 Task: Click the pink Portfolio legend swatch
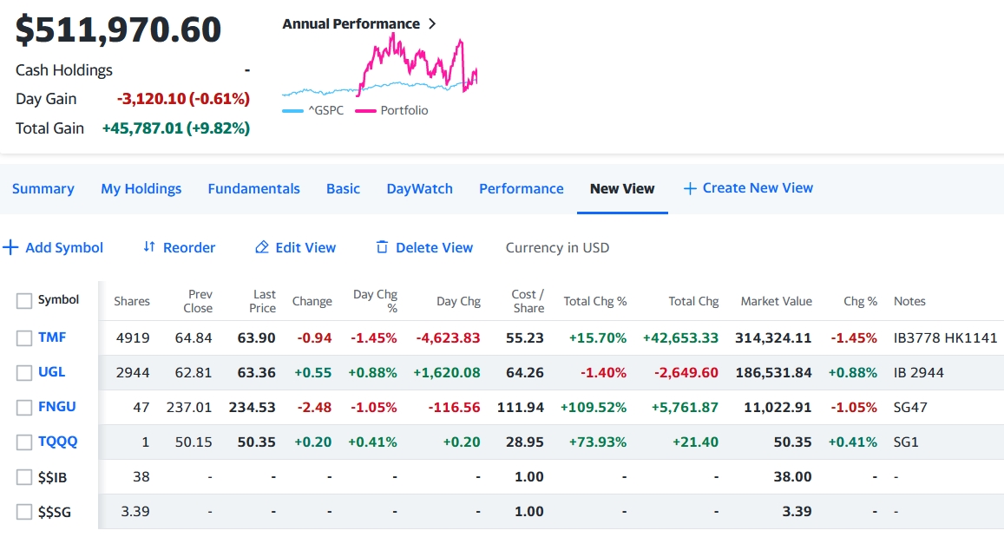pos(365,111)
